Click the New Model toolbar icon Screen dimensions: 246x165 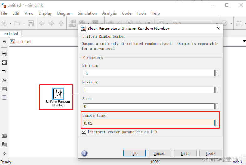(x=4, y=23)
